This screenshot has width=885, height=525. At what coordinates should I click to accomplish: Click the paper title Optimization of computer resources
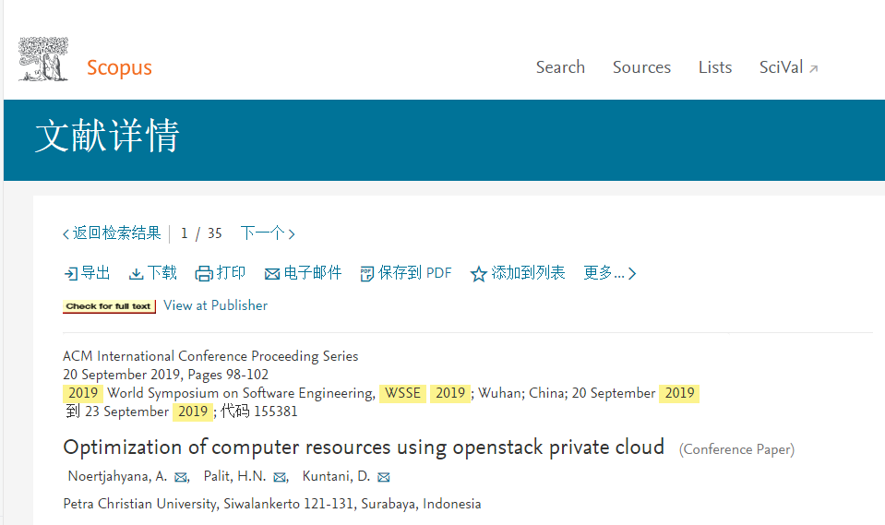click(364, 447)
